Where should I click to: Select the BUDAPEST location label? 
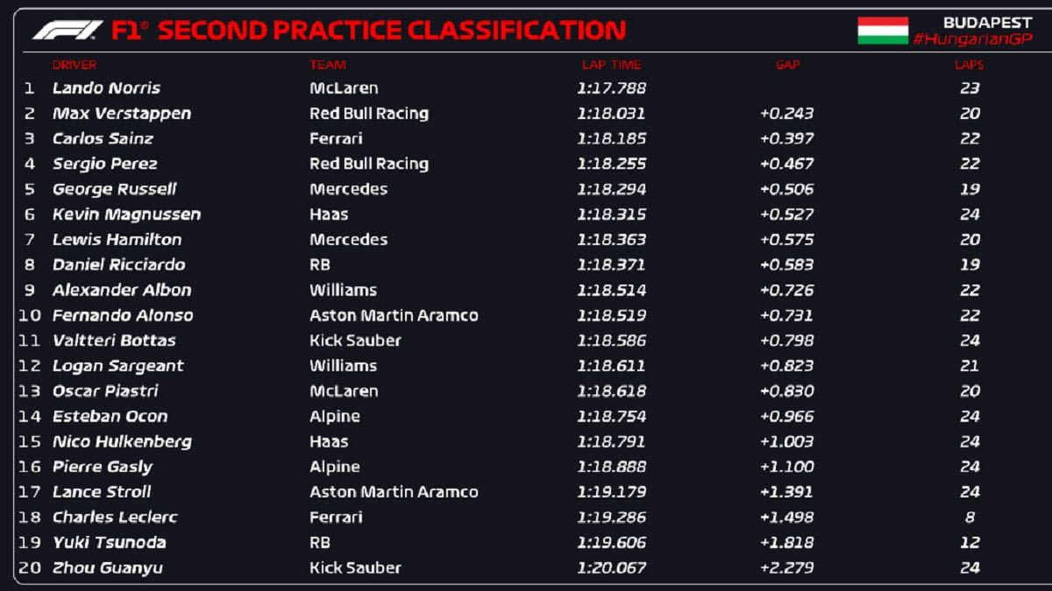pyautogui.click(x=987, y=23)
